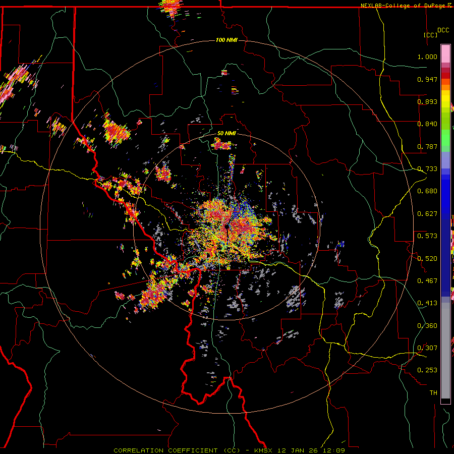This screenshot has height=454, width=454.
Task: Click the 1.000 scale value
Action: click(427, 56)
